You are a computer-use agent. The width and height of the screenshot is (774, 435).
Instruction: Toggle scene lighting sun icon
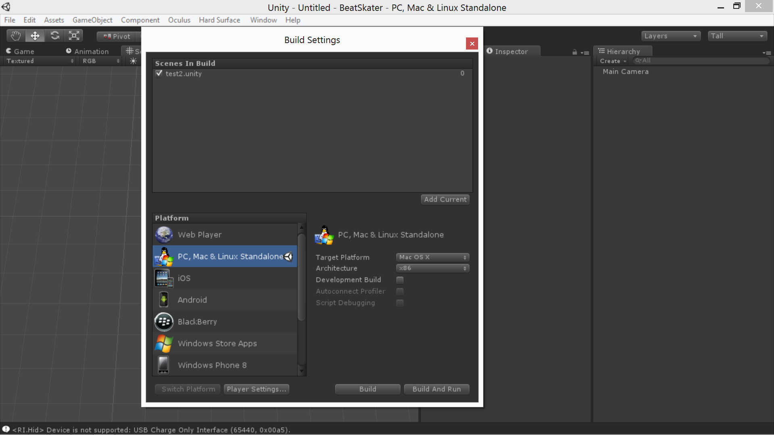(x=133, y=61)
